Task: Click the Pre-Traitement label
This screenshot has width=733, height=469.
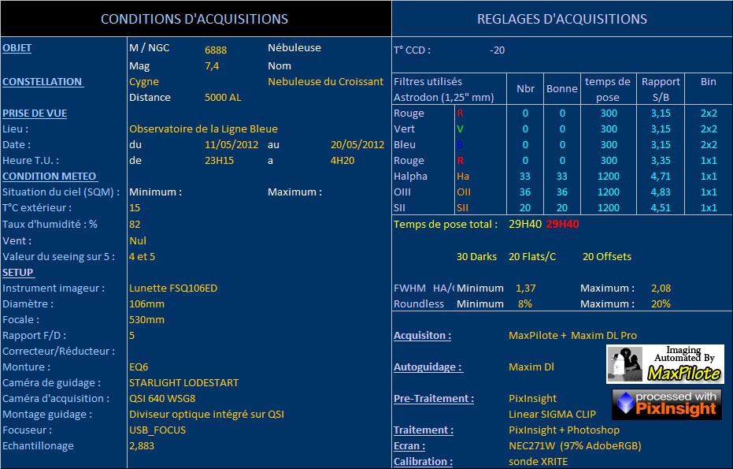Action: click(x=433, y=399)
